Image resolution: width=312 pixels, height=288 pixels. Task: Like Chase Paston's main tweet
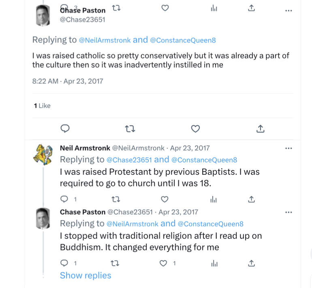(195, 129)
